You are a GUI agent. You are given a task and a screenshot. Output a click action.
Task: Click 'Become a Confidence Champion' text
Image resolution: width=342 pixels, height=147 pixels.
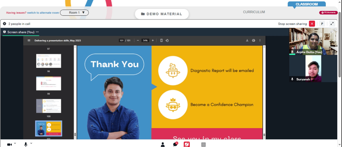(222, 105)
